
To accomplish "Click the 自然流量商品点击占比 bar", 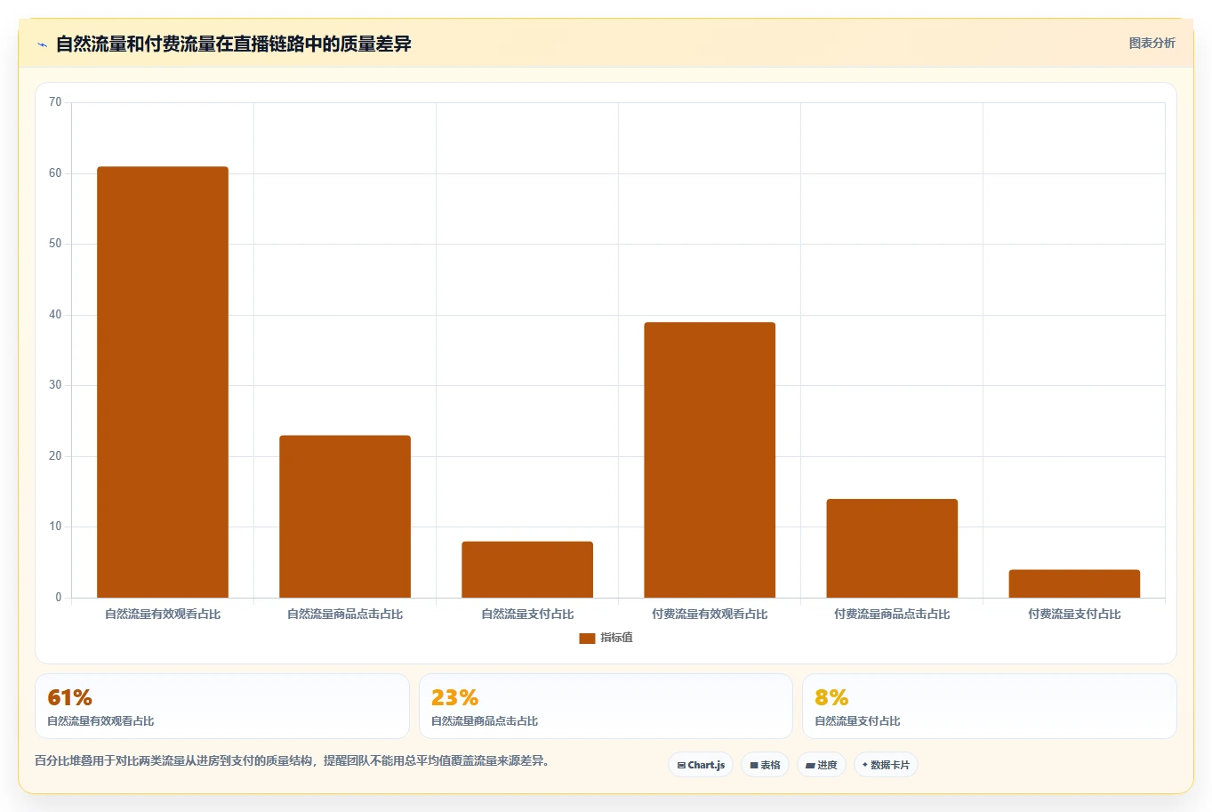I will click(345, 517).
